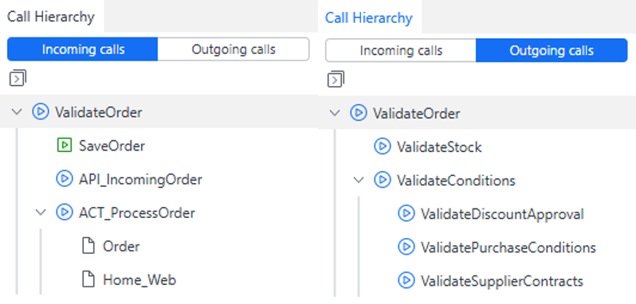Click the document icon beside Home_Web
The height and width of the screenshot is (304, 636).
[88, 279]
